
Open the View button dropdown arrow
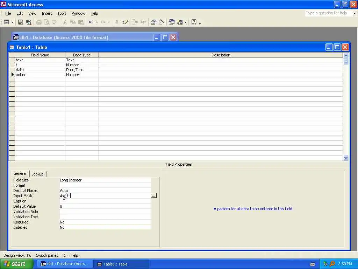tap(12, 22)
